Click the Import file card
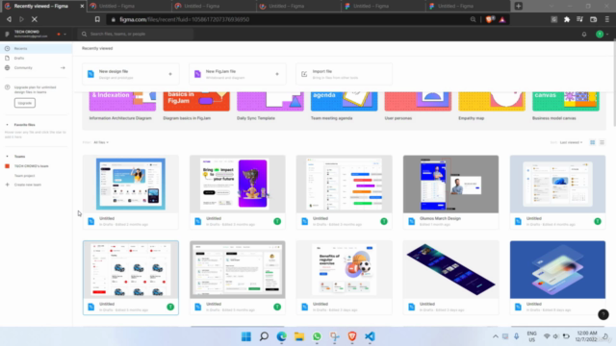 (x=345, y=74)
